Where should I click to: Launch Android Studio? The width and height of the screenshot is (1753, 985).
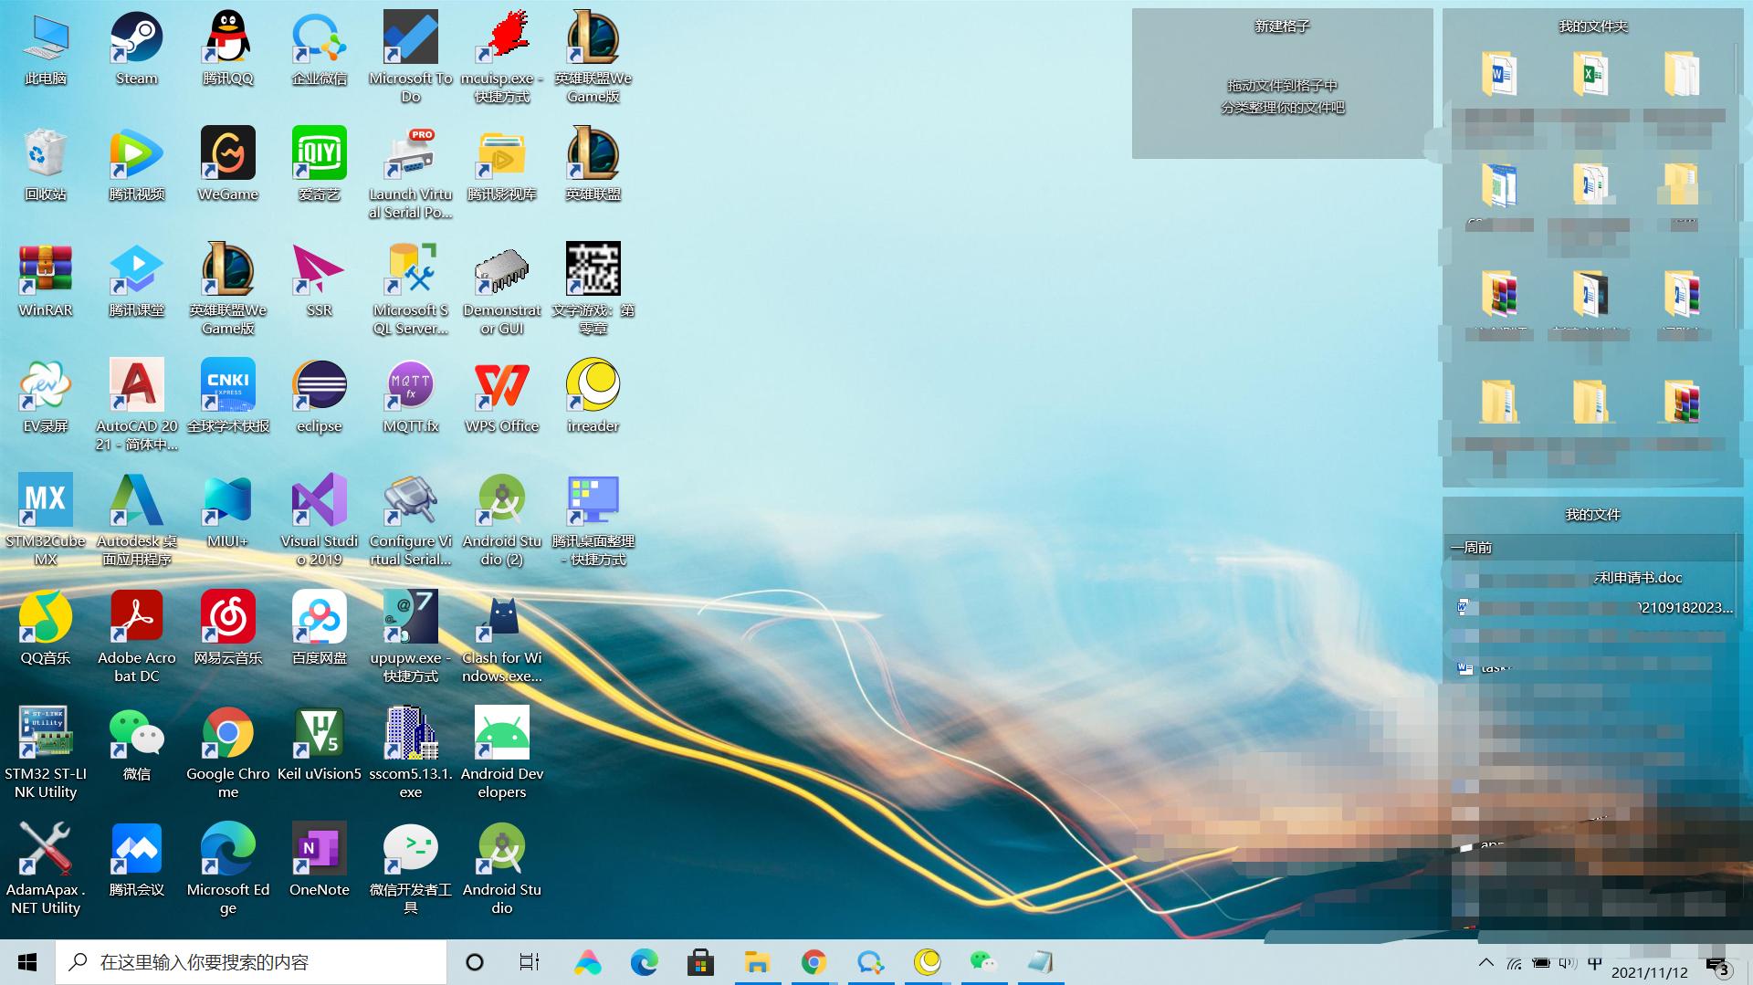tap(501, 846)
